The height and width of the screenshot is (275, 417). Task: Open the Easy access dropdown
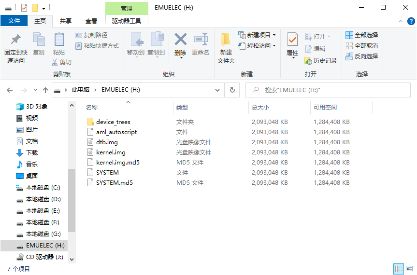(x=257, y=46)
